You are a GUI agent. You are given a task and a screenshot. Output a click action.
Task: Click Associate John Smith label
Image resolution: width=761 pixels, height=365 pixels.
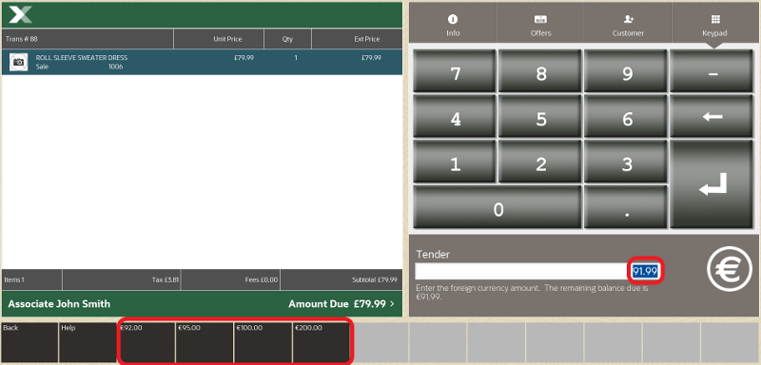tap(59, 304)
